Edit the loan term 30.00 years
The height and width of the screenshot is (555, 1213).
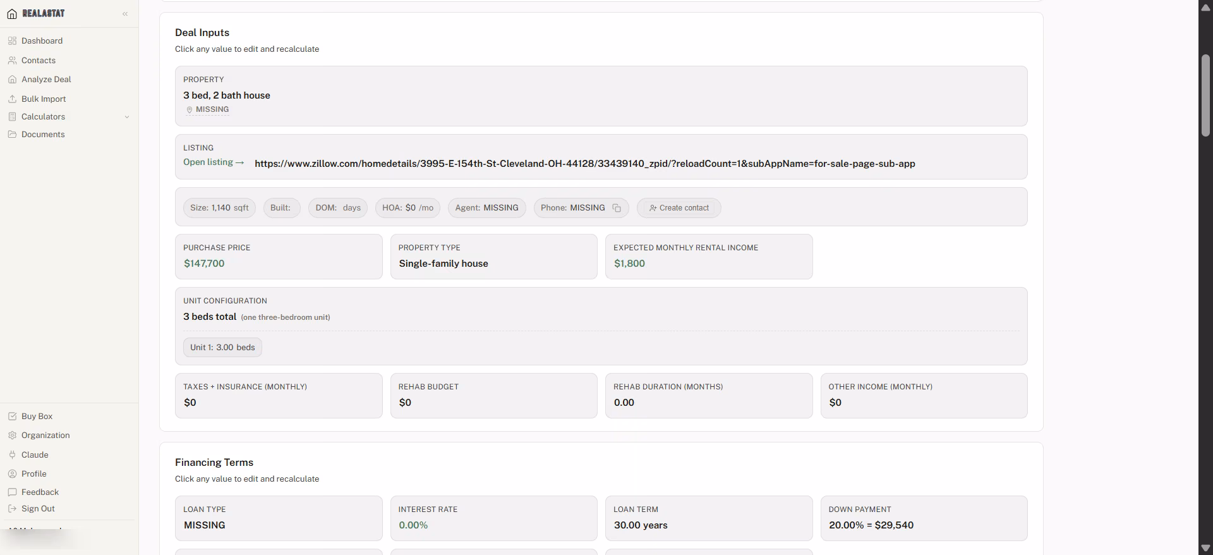pyautogui.click(x=641, y=525)
